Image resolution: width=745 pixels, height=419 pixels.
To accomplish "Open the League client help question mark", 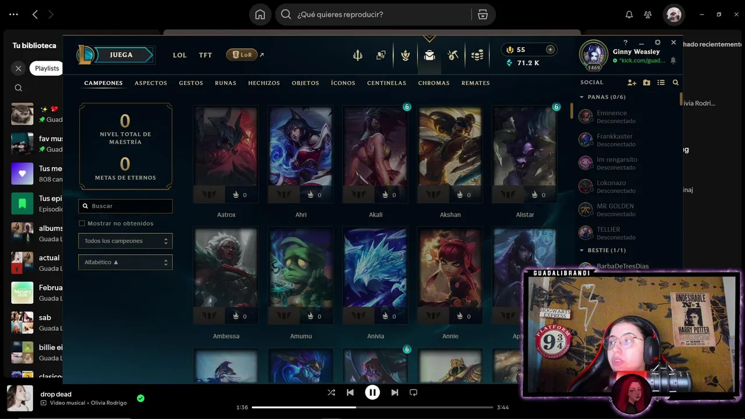I will coord(626,42).
